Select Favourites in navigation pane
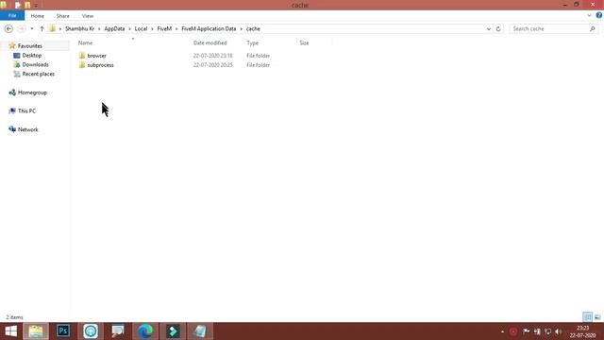Image resolution: width=604 pixels, height=340 pixels. [x=29, y=46]
